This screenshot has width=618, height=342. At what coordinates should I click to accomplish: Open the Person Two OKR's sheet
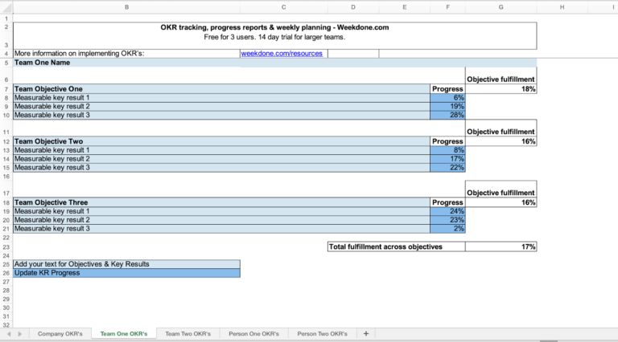[323, 334]
